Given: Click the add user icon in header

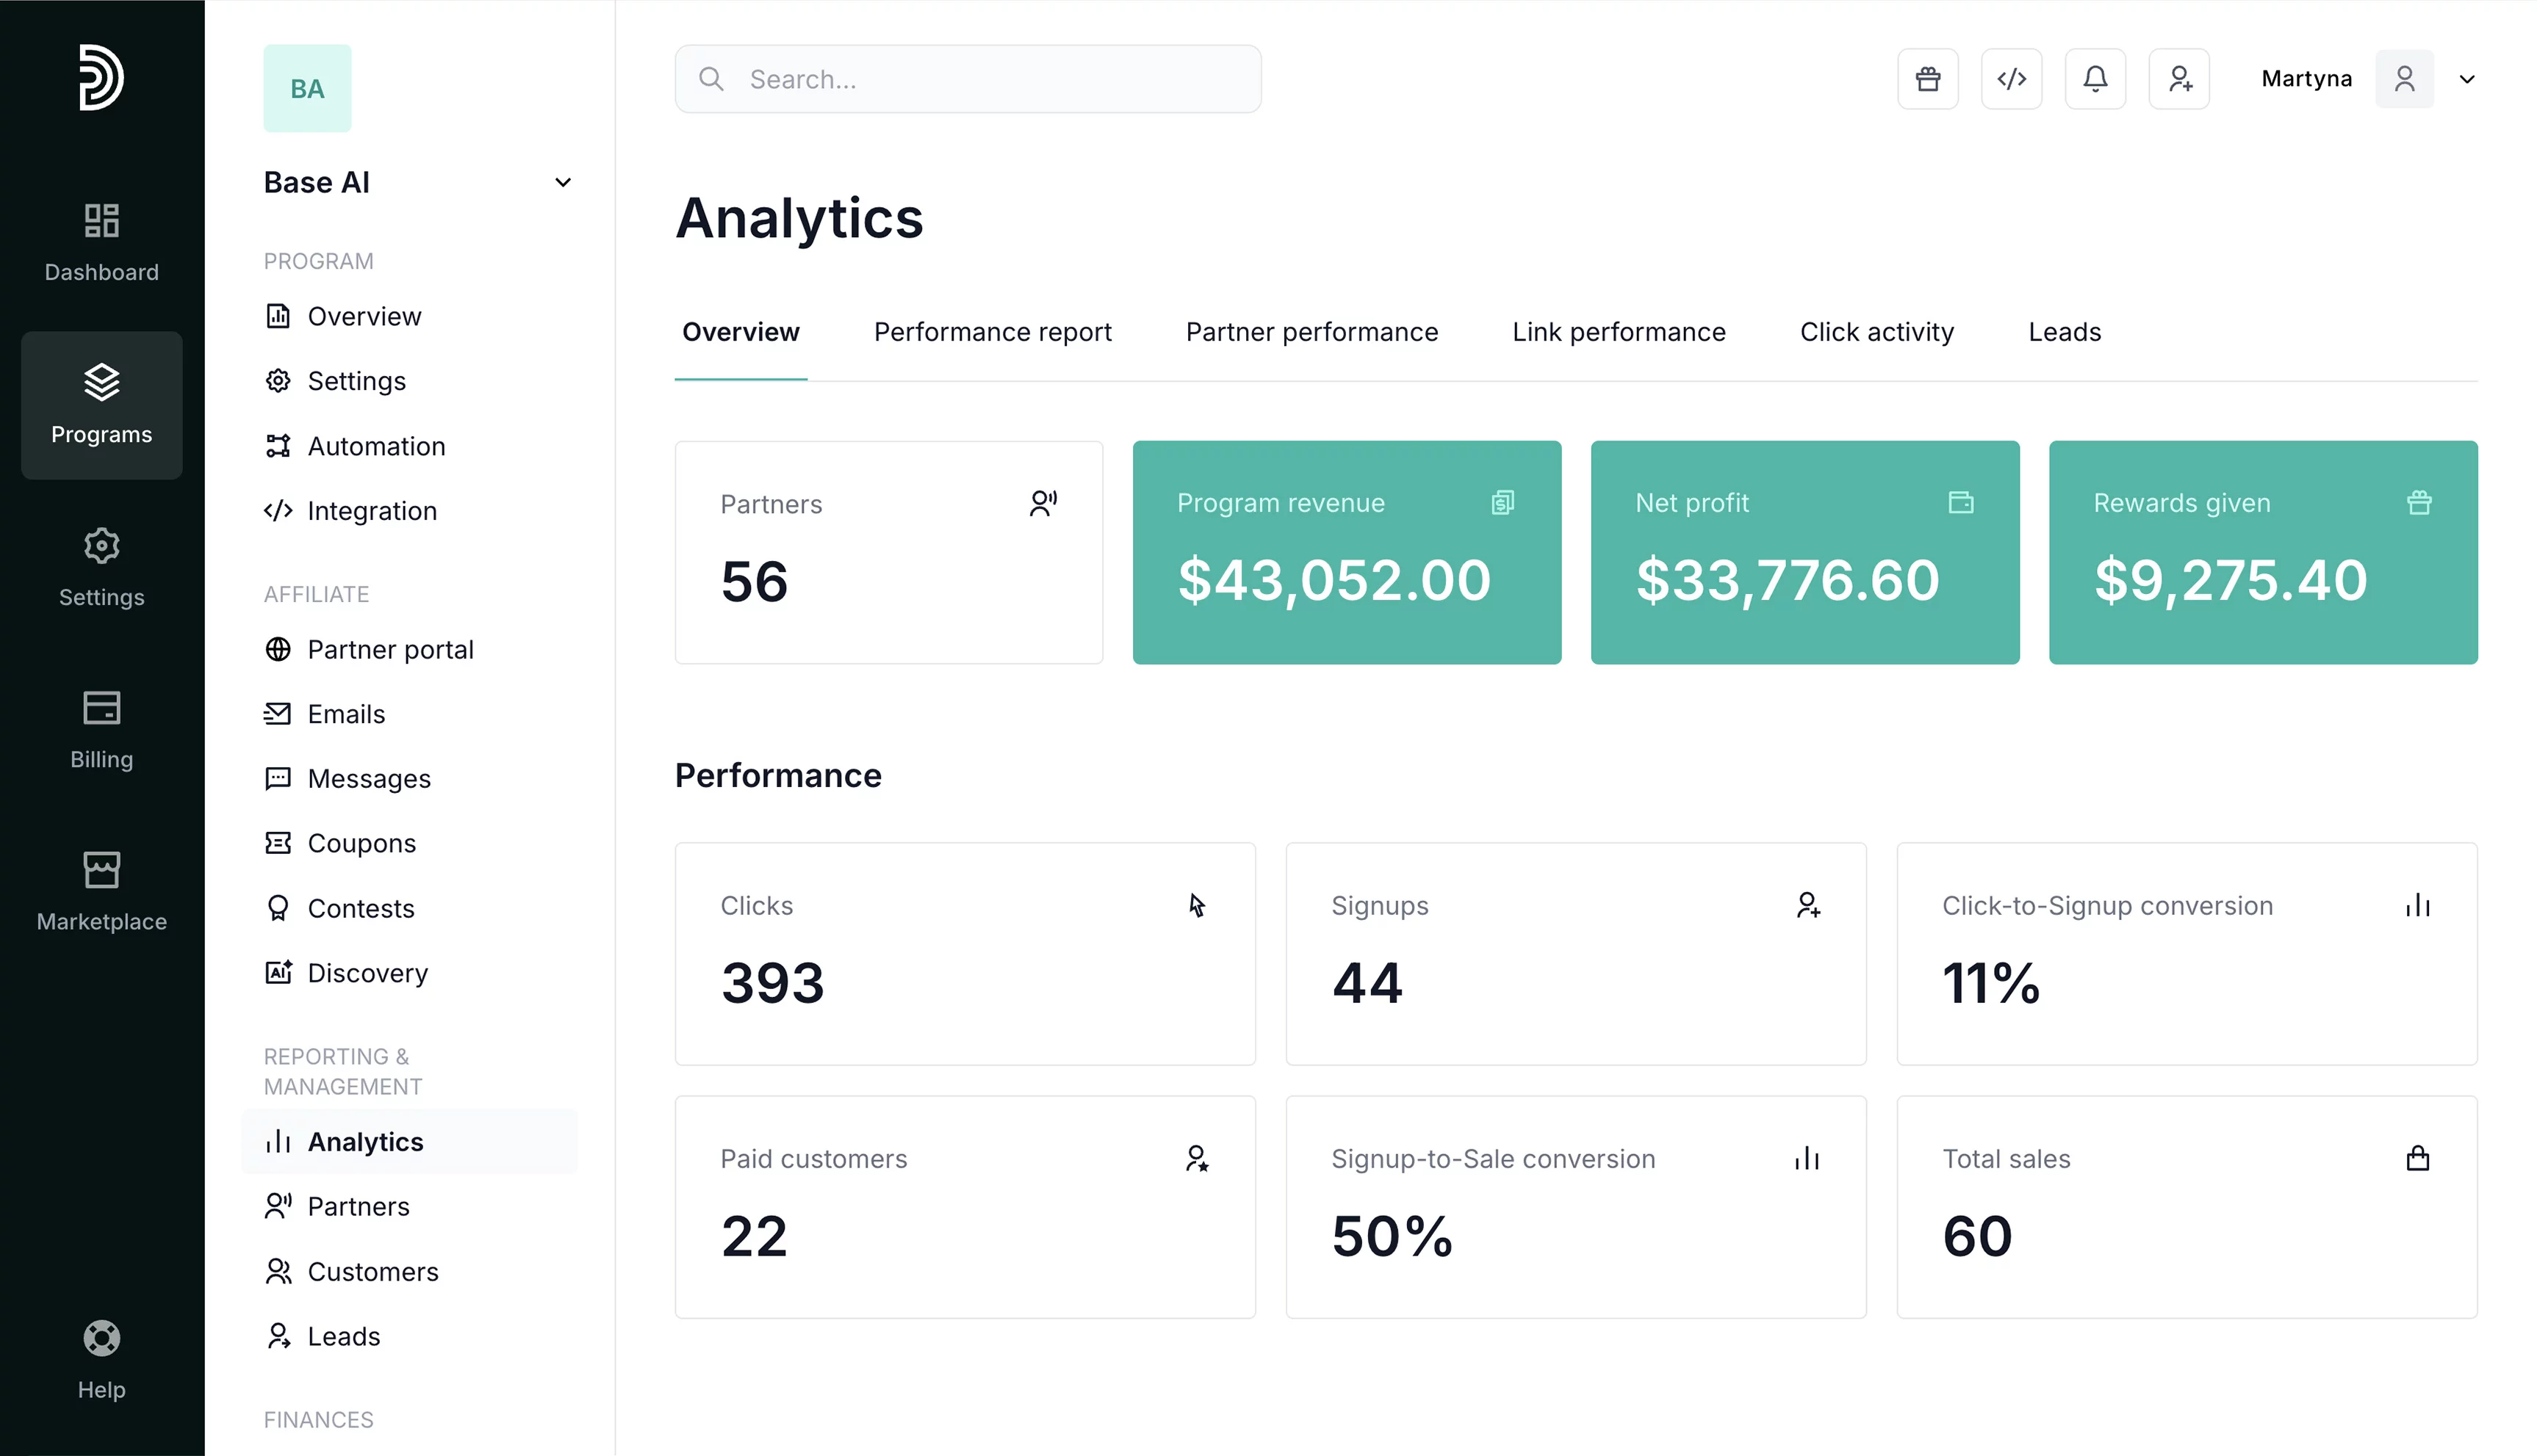Looking at the screenshot, I should (2179, 79).
